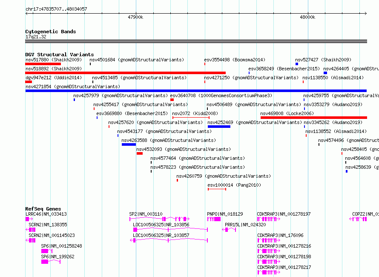Select nsv2072 (Kidd2008) variant label
This screenshot has width=379, height=277.
point(195,113)
